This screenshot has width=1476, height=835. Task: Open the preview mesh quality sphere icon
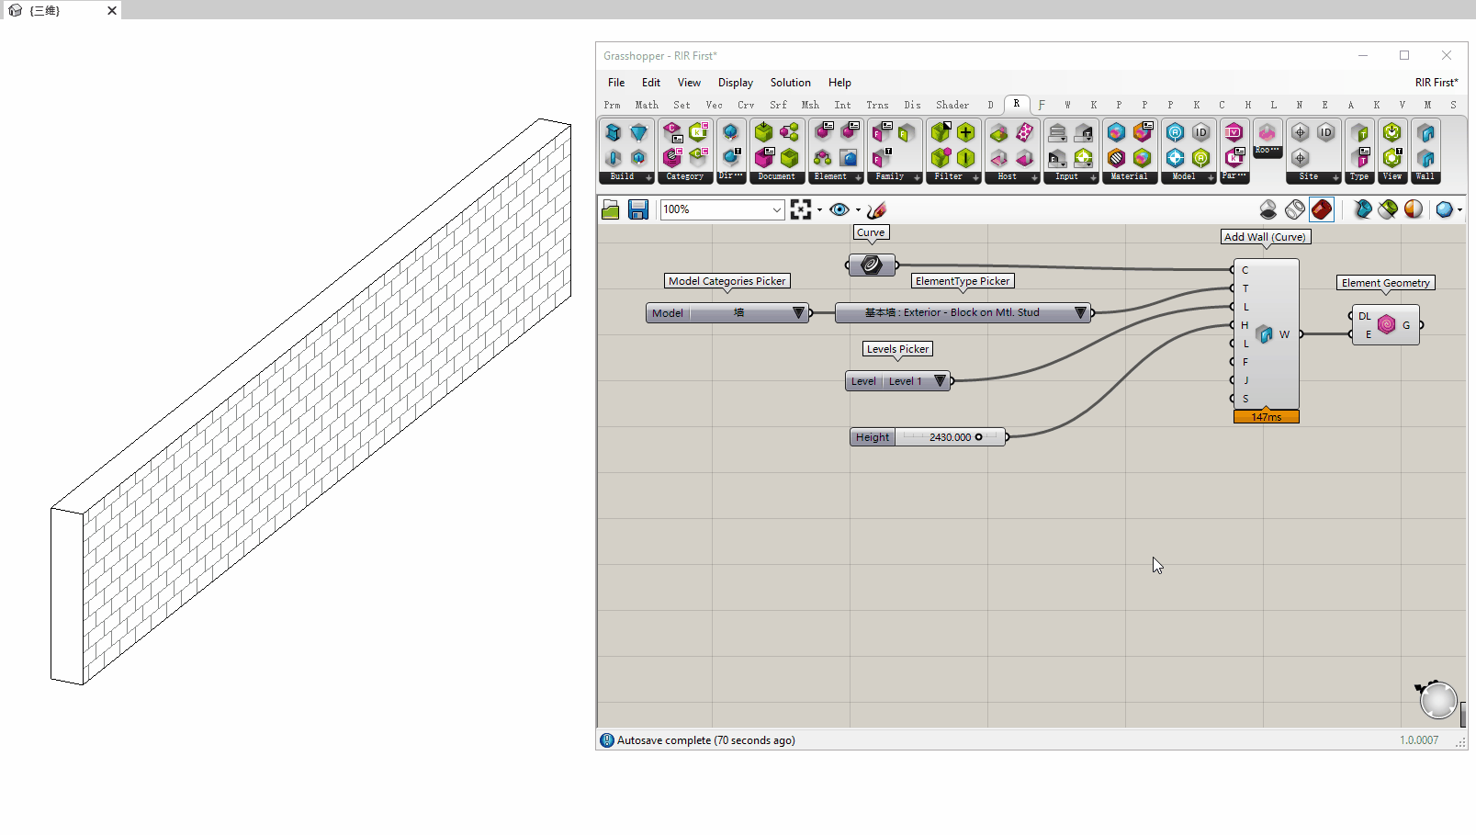pyautogui.click(x=1445, y=209)
